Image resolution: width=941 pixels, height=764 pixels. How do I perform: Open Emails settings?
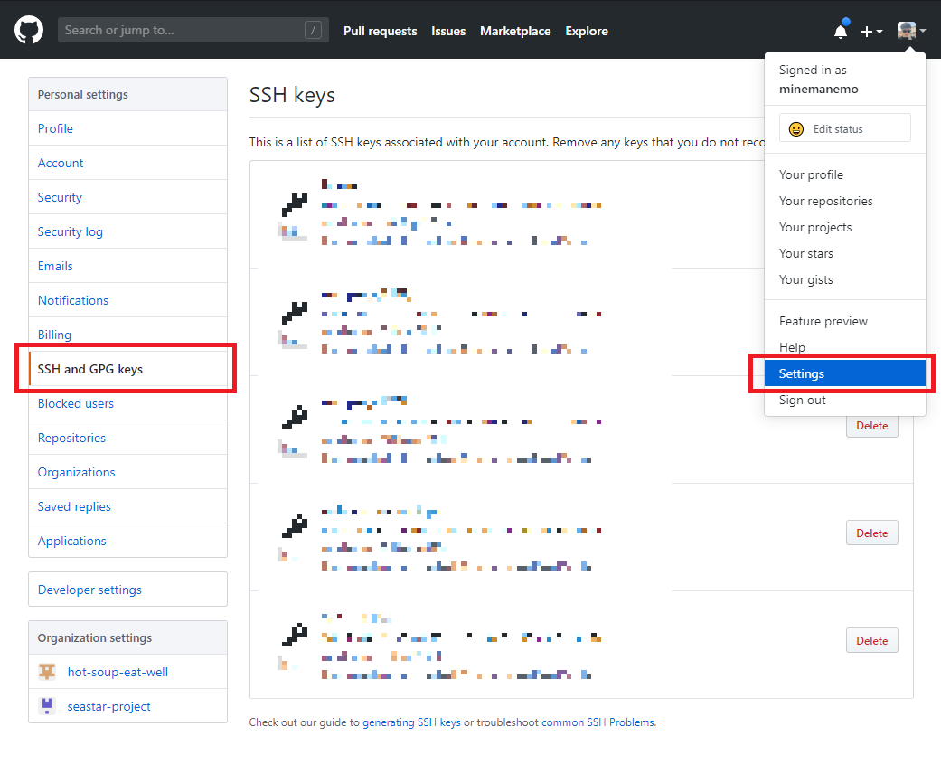click(x=127, y=266)
